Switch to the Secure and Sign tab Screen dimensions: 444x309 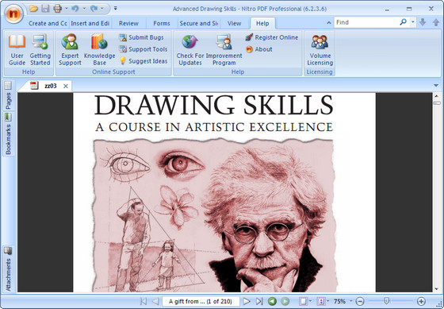pos(199,23)
